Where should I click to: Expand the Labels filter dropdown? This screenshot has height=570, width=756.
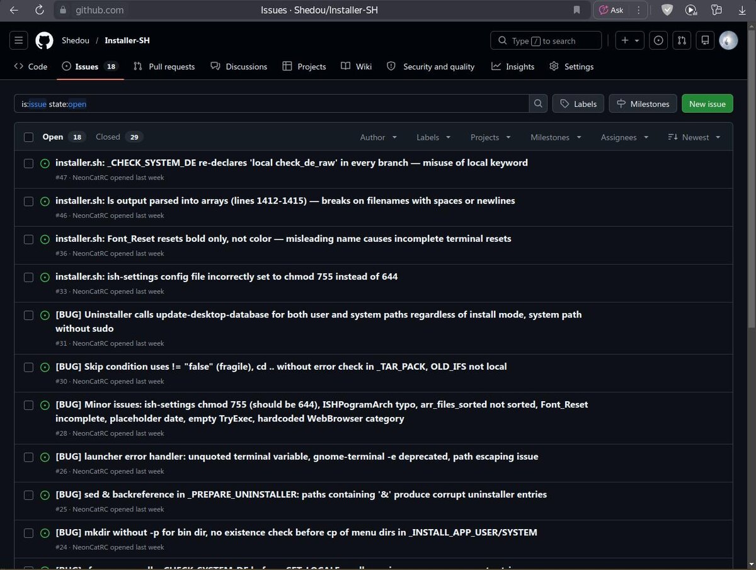pos(433,137)
